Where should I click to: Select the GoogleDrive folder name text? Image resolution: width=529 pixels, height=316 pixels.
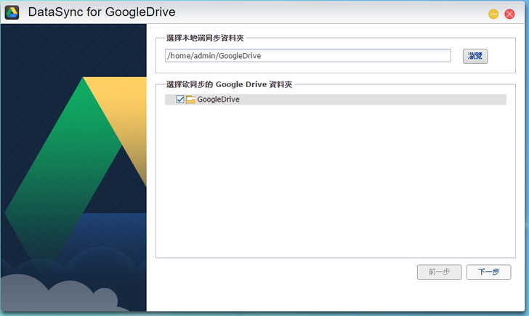pos(218,99)
